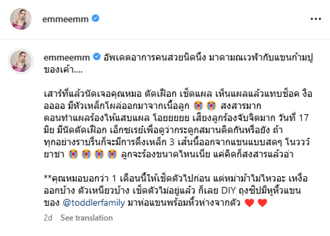The width and height of the screenshot is (330, 236).
Task: Click the header profile picture of emmeemm
Action: pyautogui.click(x=21, y=19)
